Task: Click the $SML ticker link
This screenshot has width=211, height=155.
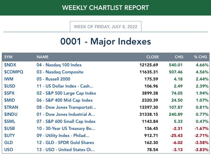Action: (10, 121)
